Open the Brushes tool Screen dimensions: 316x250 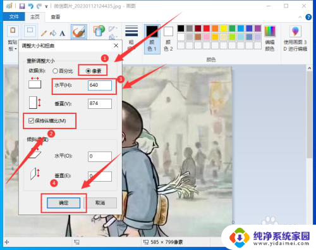(79, 32)
